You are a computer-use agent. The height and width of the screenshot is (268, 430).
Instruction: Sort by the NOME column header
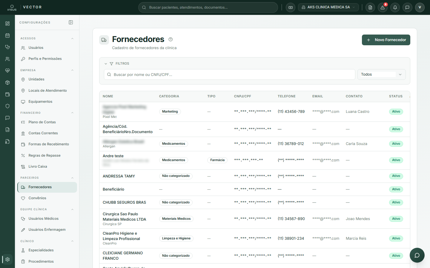[108, 96]
